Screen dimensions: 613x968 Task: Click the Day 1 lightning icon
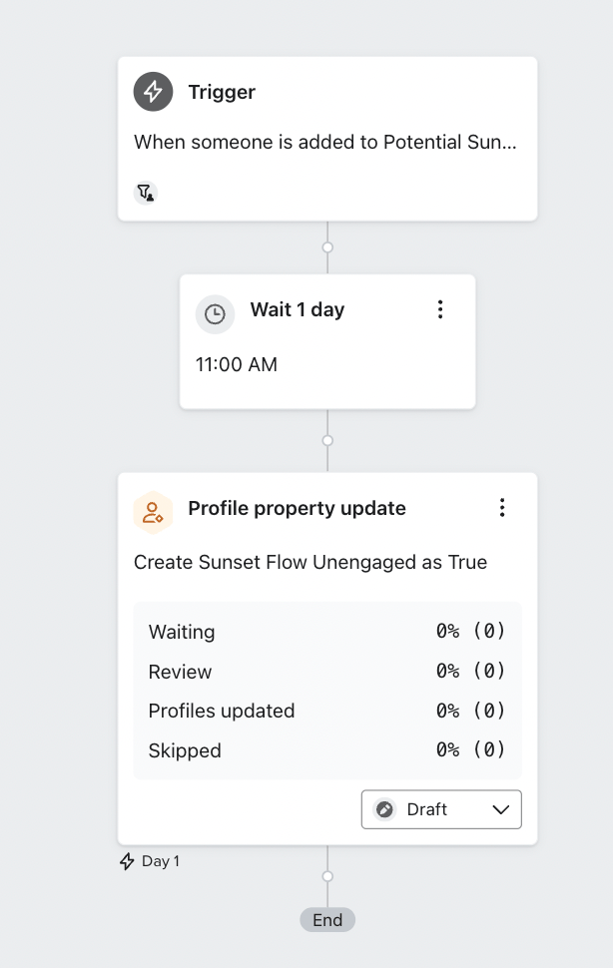tap(127, 861)
